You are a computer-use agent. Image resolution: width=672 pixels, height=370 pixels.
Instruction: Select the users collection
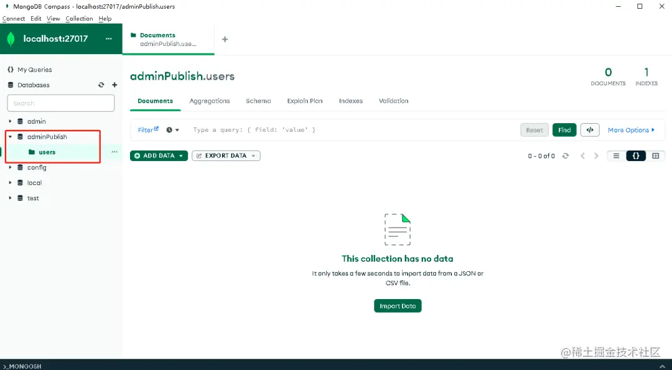47,152
